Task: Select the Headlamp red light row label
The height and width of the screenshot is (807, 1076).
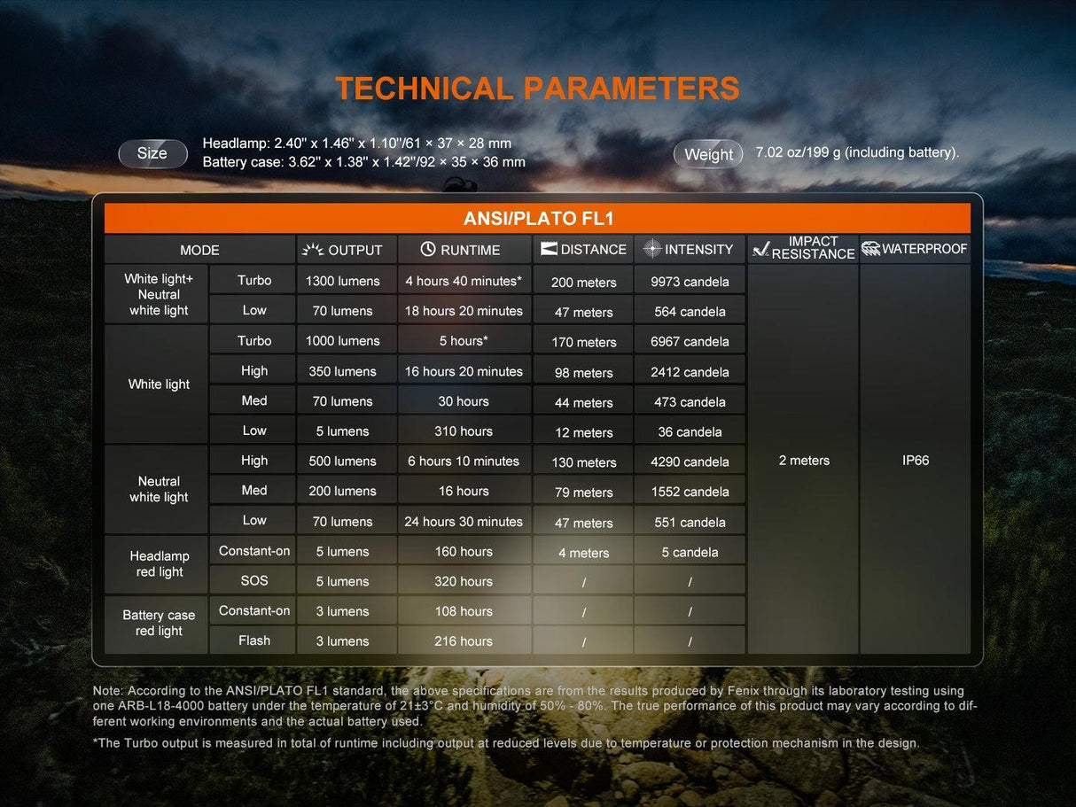Action: pyautogui.click(x=159, y=564)
